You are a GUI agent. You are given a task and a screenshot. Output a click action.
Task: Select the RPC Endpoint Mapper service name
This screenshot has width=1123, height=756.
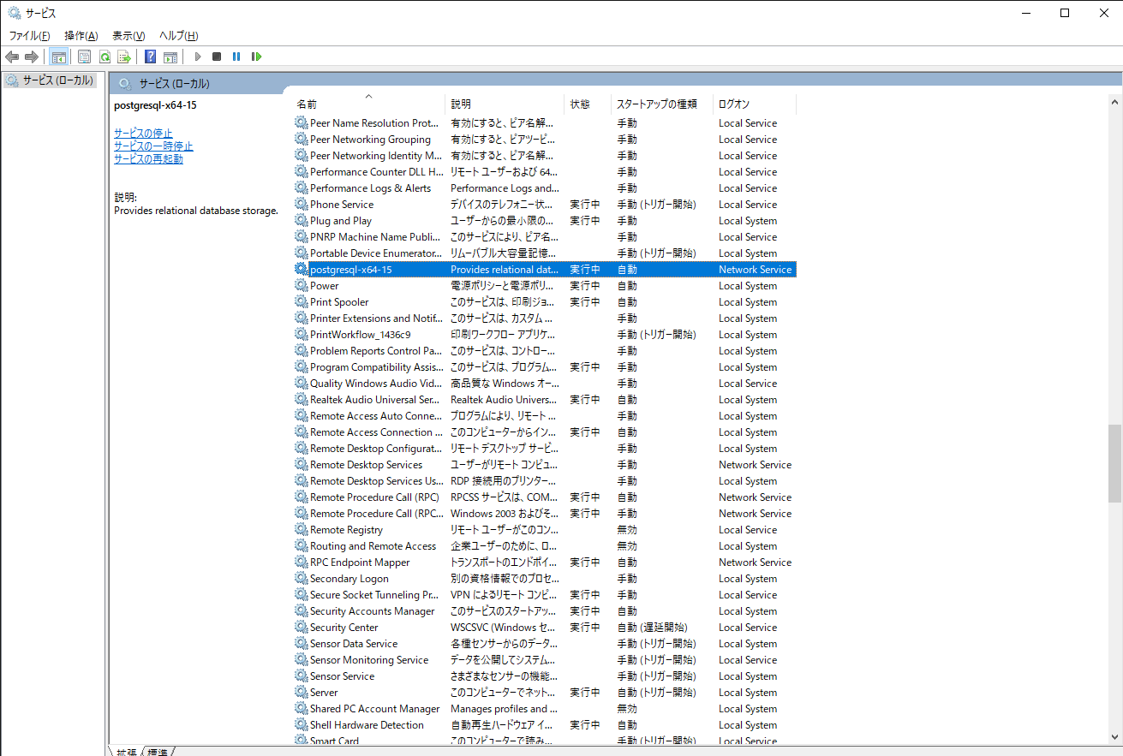coord(360,562)
